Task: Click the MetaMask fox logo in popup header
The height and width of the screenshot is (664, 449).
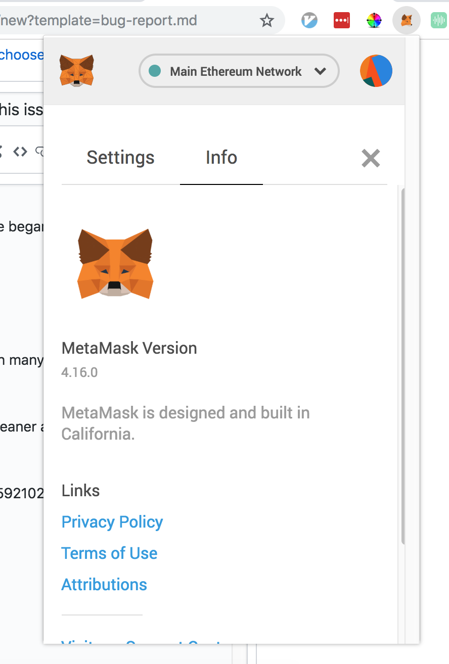Action: pos(76,71)
